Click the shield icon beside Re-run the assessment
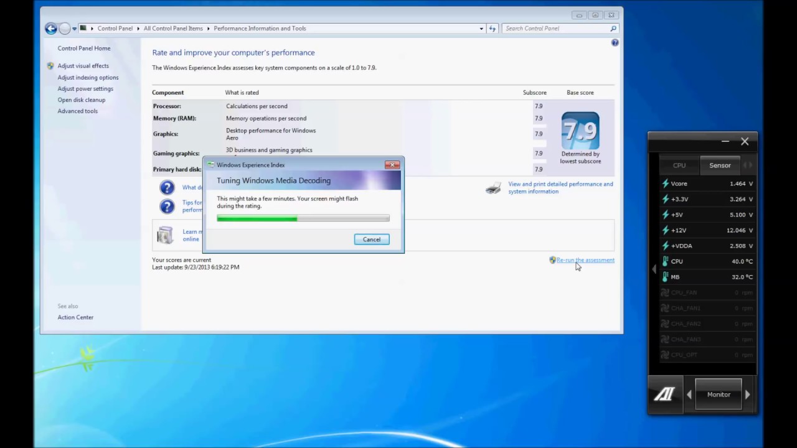Image resolution: width=797 pixels, height=448 pixels. pos(552,260)
